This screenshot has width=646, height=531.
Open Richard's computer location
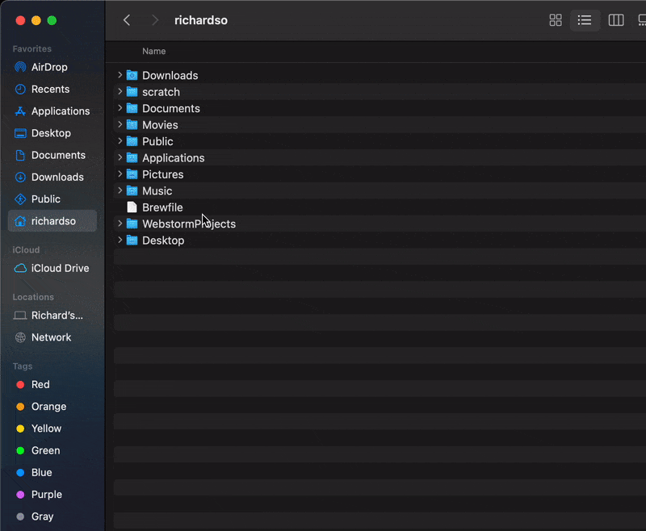pos(52,316)
